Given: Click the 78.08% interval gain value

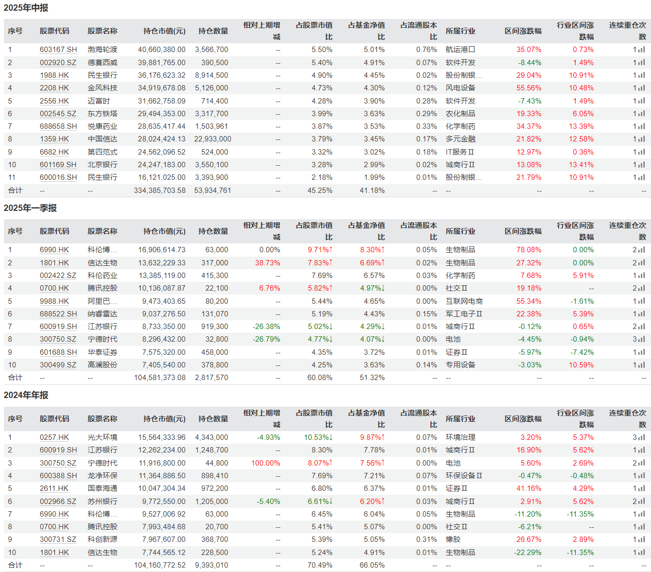Looking at the screenshot, I should tap(529, 250).
